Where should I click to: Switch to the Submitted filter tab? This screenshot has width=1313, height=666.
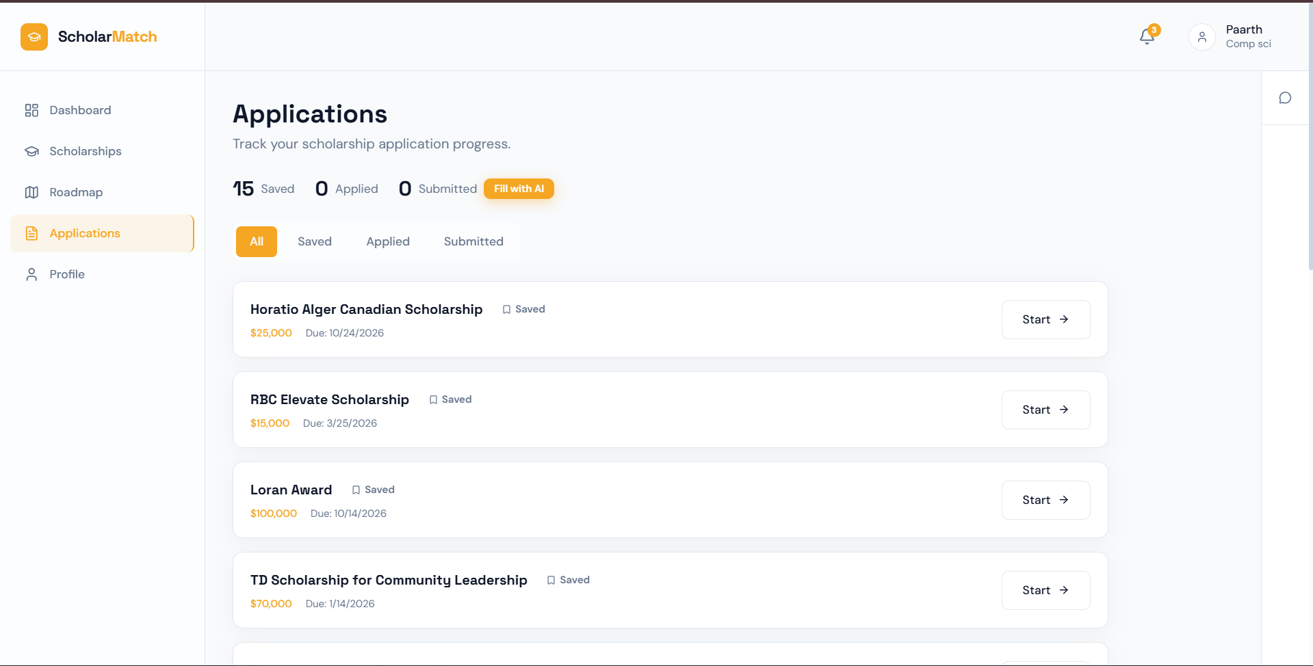click(473, 241)
